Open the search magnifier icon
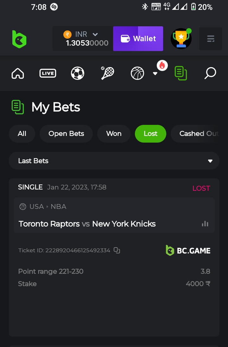 210,74
